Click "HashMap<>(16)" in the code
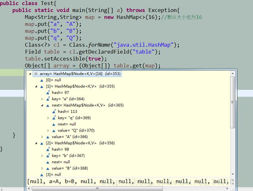 point(137,17)
